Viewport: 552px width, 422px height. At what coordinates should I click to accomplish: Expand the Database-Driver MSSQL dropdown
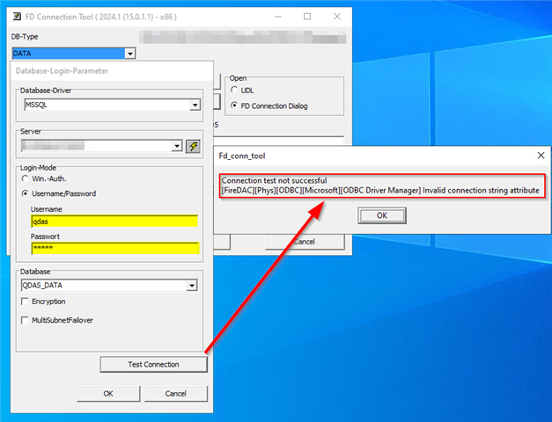pos(195,105)
